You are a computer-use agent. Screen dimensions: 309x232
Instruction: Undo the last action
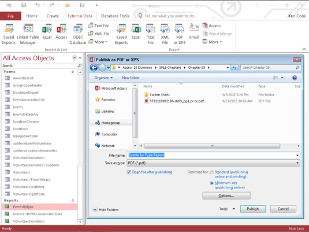pos(38,5)
